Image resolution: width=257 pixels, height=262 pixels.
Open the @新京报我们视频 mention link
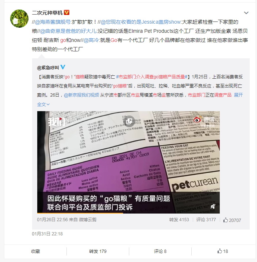pyautogui.click(x=81, y=95)
